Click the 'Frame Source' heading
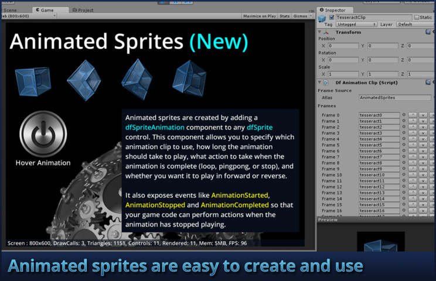 pos(335,91)
